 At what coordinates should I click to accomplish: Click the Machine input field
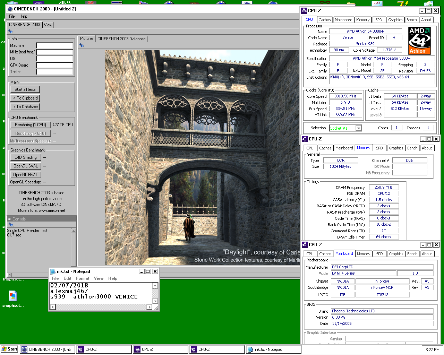(x=55, y=45)
